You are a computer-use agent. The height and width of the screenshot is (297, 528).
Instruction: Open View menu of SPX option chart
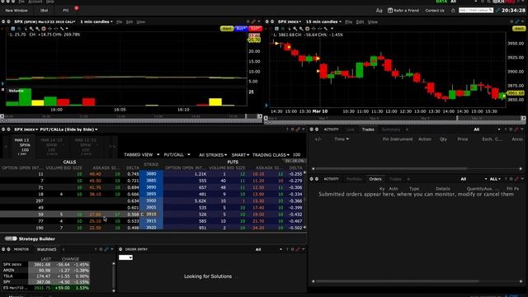click(141, 22)
